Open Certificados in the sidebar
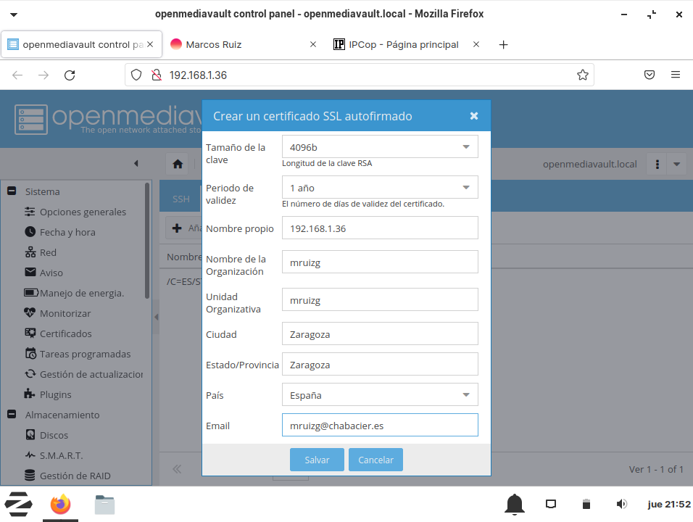The width and height of the screenshot is (693, 522). [65, 333]
